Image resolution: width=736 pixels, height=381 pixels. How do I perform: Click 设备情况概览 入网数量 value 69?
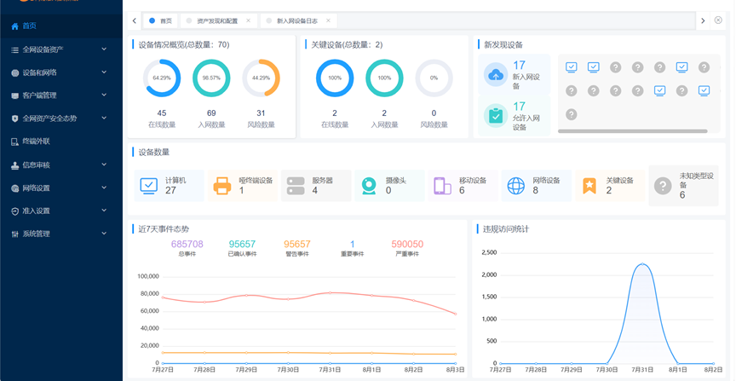click(x=211, y=113)
